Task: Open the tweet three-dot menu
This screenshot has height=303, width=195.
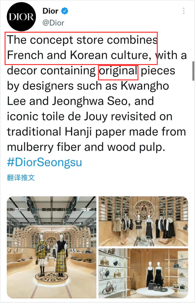Action: point(184,11)
